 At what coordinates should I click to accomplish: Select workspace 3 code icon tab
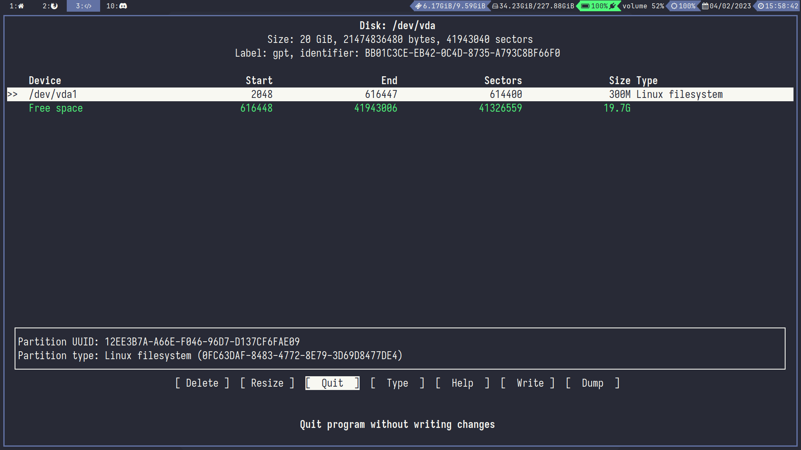point(83,6)
